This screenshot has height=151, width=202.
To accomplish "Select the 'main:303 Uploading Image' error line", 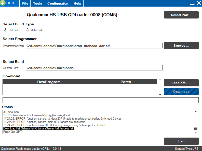I will pyautogui.click(x=54, y=125).
